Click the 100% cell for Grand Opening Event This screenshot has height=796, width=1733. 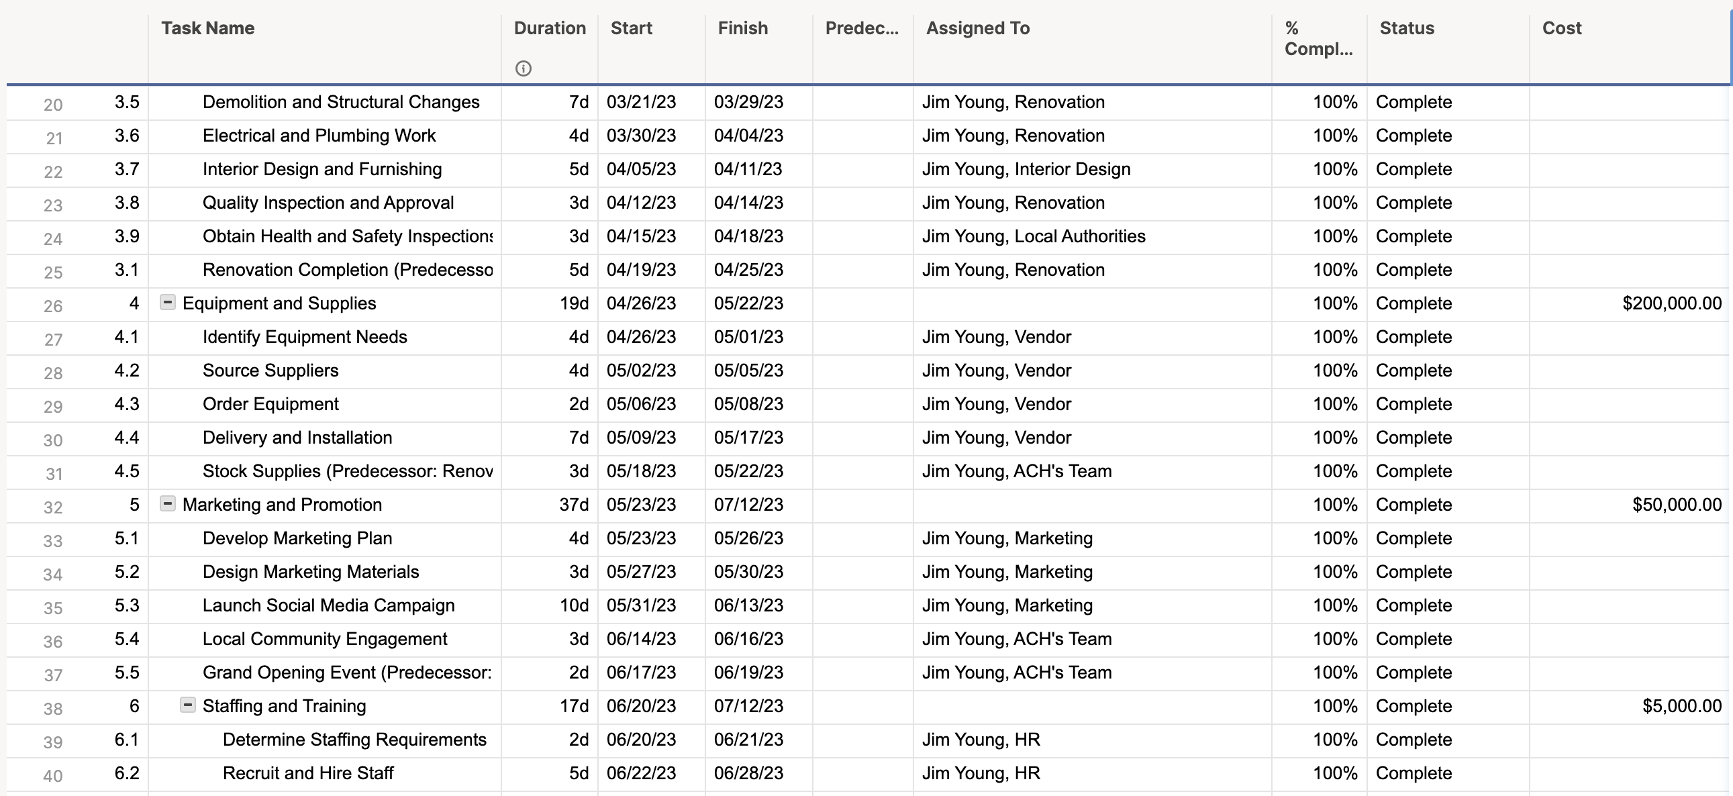click(x=1335, y=673)
